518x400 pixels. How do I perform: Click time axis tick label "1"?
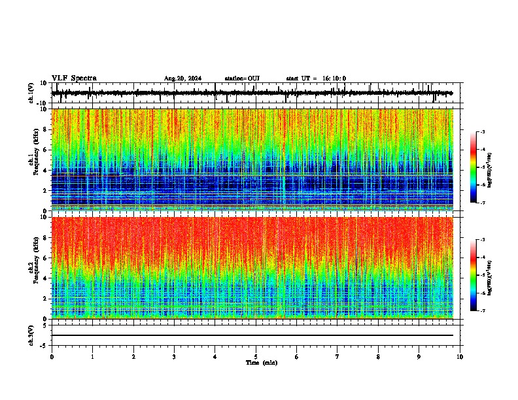pyautogui.click(x=93, y=357)
